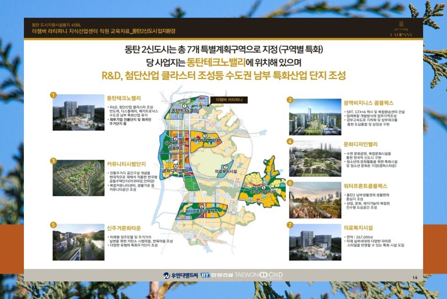Click the 의료복지시설 section heading

(x=358, y=228)
